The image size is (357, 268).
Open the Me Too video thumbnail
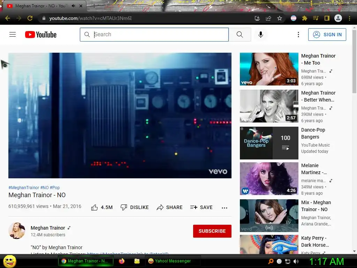(269, 69)
